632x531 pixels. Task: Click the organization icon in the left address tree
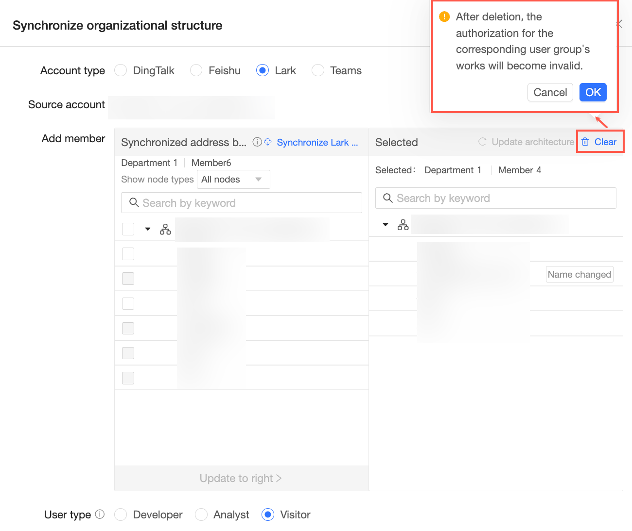(165, 229)
